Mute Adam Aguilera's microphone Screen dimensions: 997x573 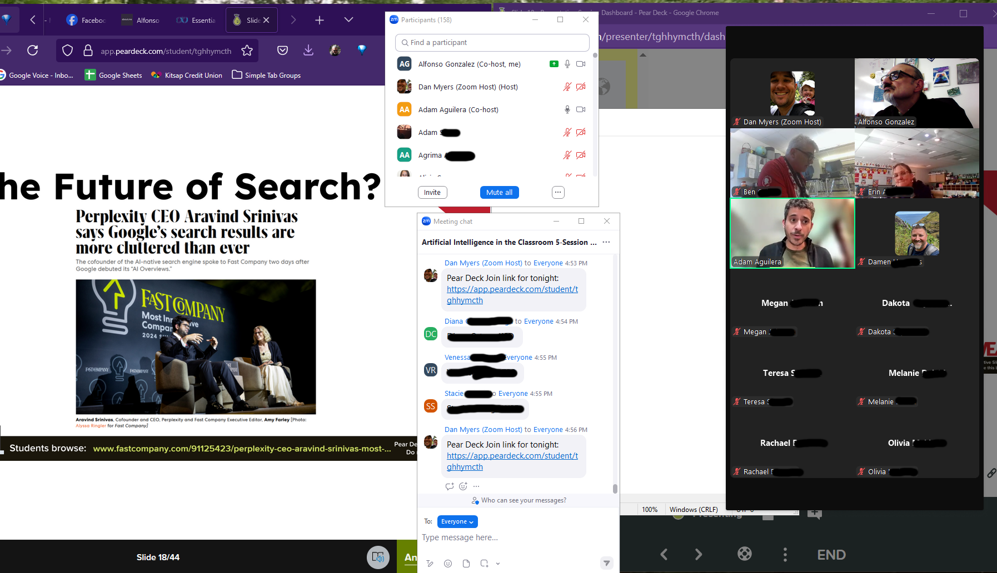click(567, 109)
